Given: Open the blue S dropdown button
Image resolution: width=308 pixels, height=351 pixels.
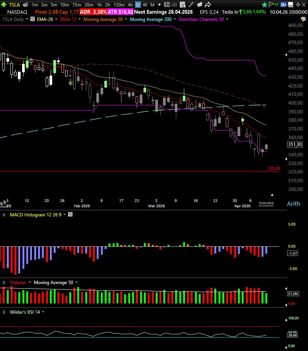Looking at the screenshot, I should click(x=283, y=5).
